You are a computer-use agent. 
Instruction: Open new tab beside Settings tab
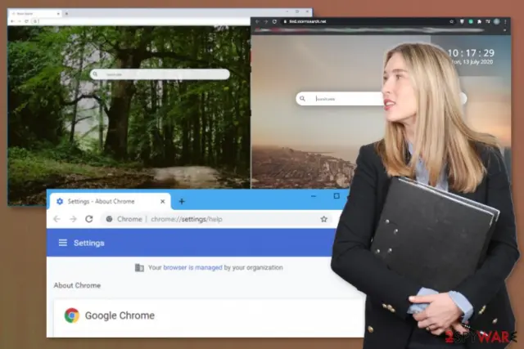click(x=182, y=201)
